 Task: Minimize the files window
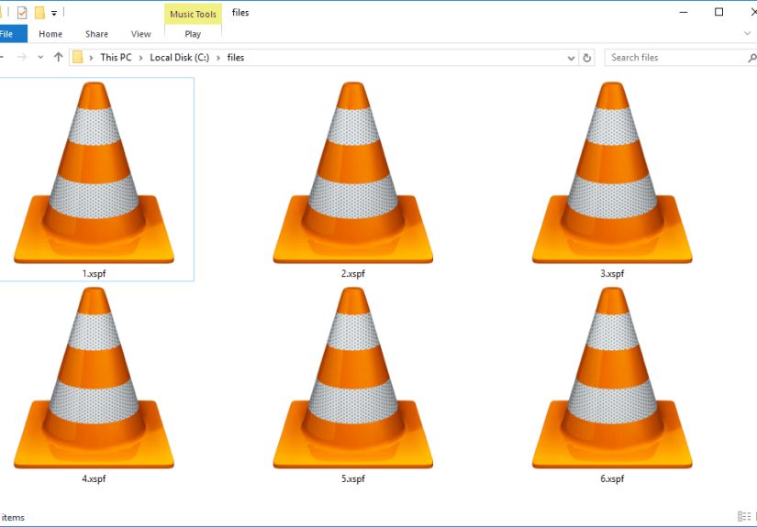click(683, 13)
